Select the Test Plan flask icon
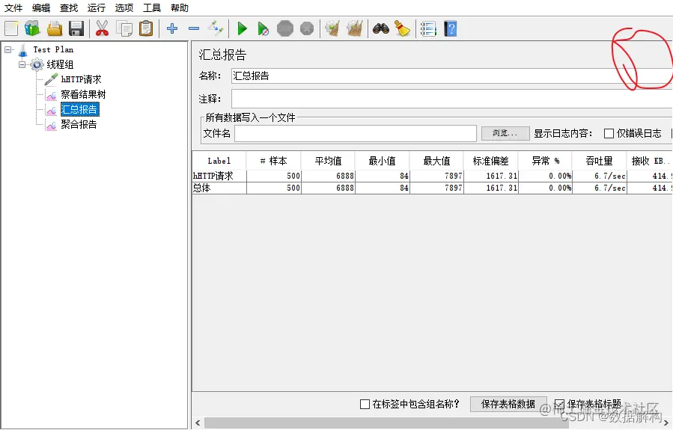Screen dimensions: 673x430 click(x=22, y=50)
